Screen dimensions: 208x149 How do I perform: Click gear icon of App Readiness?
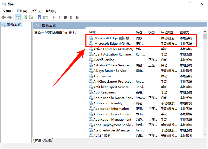[91, 92]
